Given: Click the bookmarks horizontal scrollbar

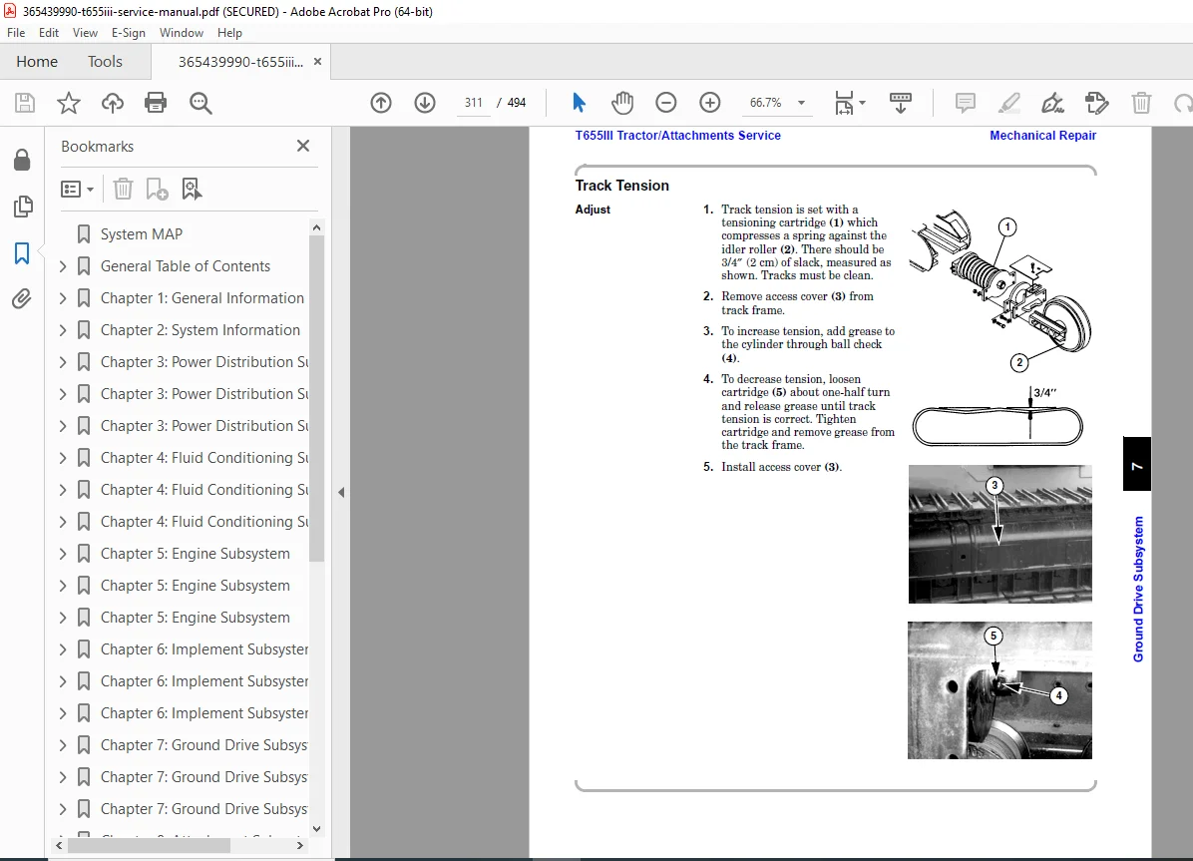Looking at the screenshot, I should point(150,845).
